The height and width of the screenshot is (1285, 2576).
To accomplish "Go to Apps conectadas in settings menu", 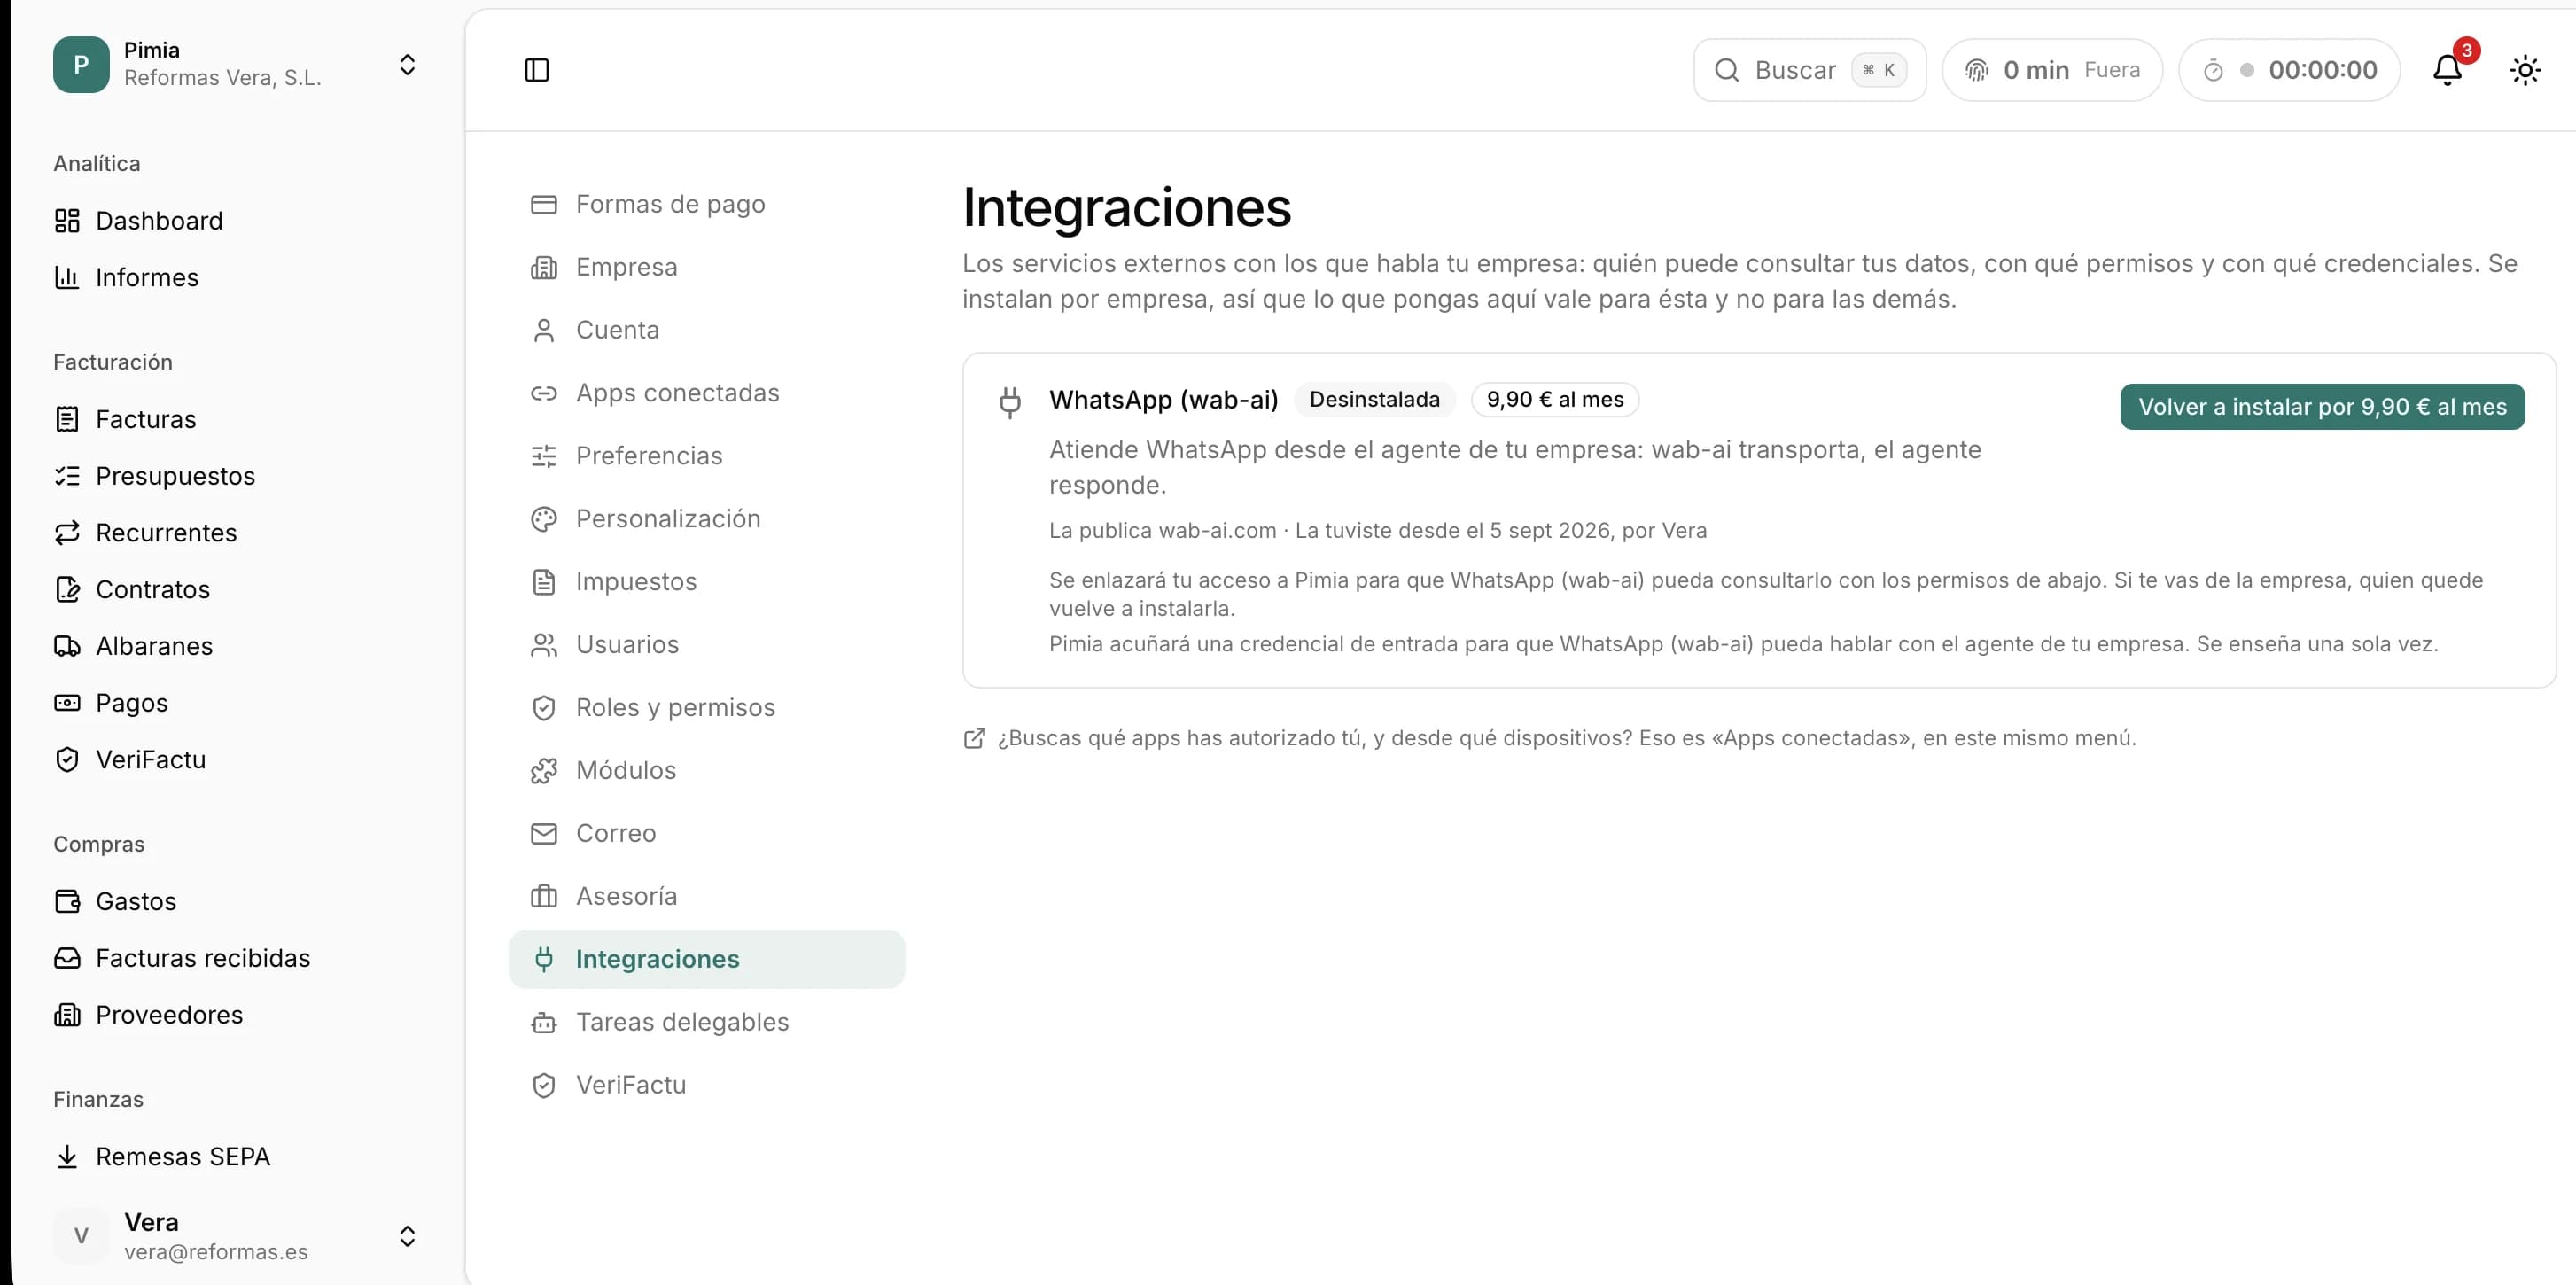I will pos(706,393).
